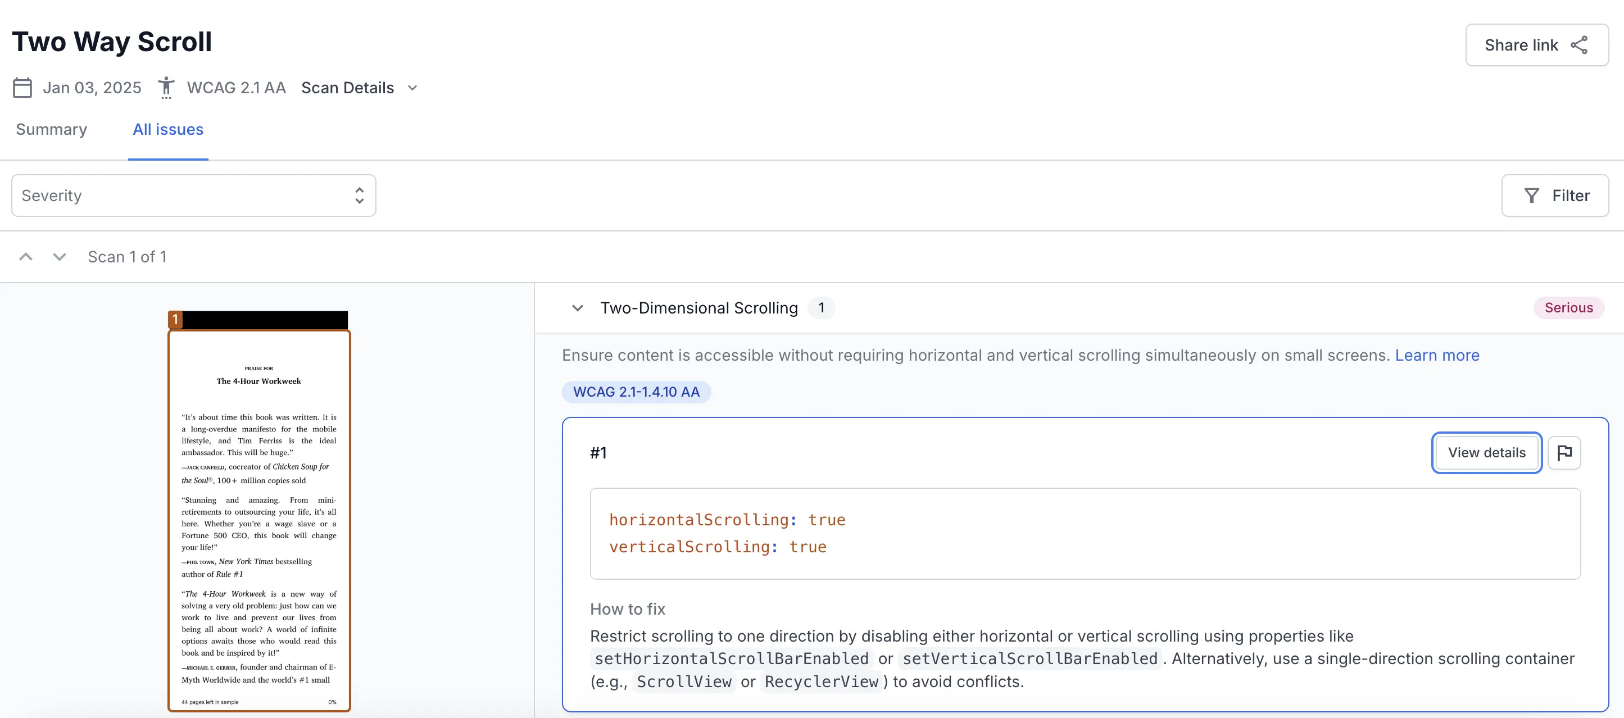Click the share icon next to Share link
This screenshot has width=1624, height=718.
click(1578, 45)
